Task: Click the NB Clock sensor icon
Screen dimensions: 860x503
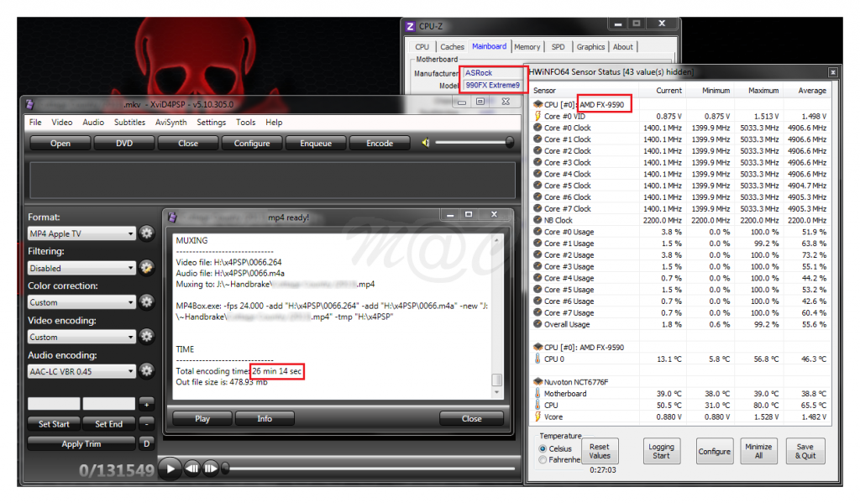Action: [537, 220]
